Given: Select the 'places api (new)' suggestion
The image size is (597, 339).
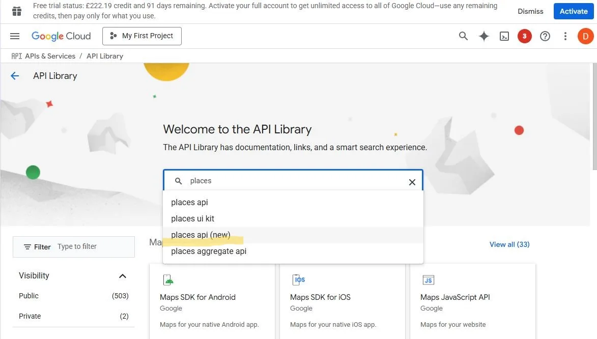Looking at the screenshot, I should (201, 235).
